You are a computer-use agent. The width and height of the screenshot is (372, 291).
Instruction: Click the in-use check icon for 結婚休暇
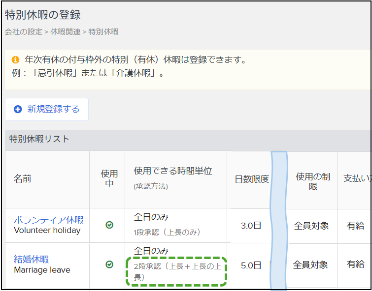109,264
